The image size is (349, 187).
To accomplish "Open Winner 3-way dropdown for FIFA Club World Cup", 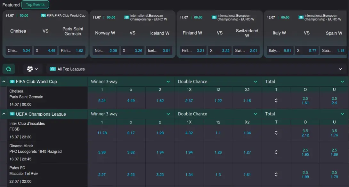I will [x=168, y=82].
